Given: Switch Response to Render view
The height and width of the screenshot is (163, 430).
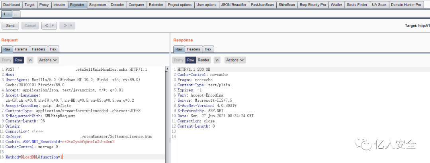Looking at the screenshot, I should pyautogui.click(x=203, y=60).
